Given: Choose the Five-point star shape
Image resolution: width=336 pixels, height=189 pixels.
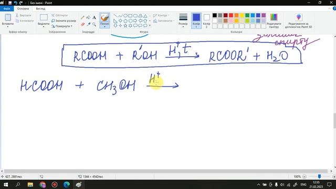Looking at the screenshot, I should pyautogui.click(x=125, y=26).
